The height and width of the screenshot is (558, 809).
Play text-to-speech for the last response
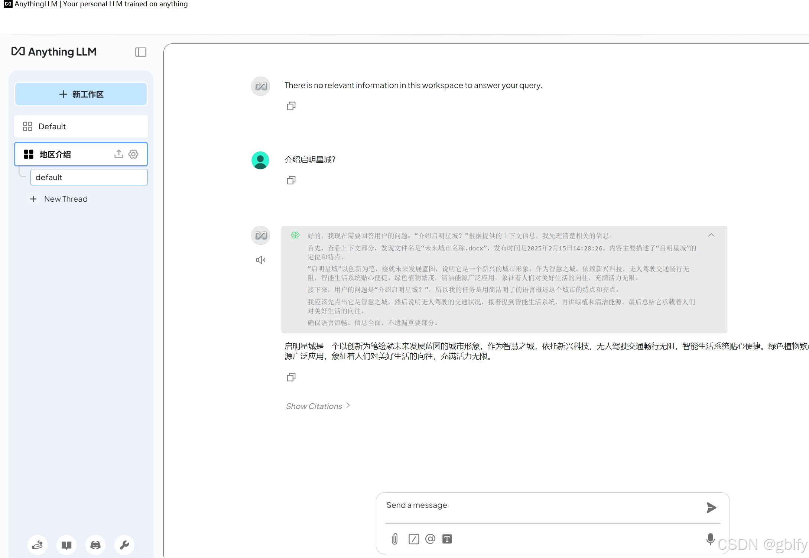[260, 260]
